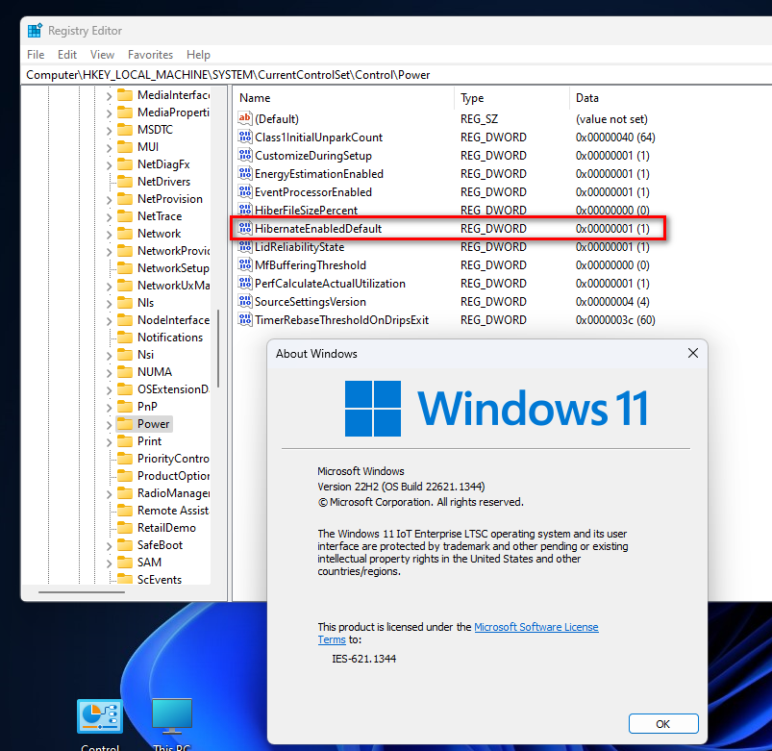Click the Control Panel desktop icon
The height and width of the screenshot is (751, 772).
[x=100, y=716]
